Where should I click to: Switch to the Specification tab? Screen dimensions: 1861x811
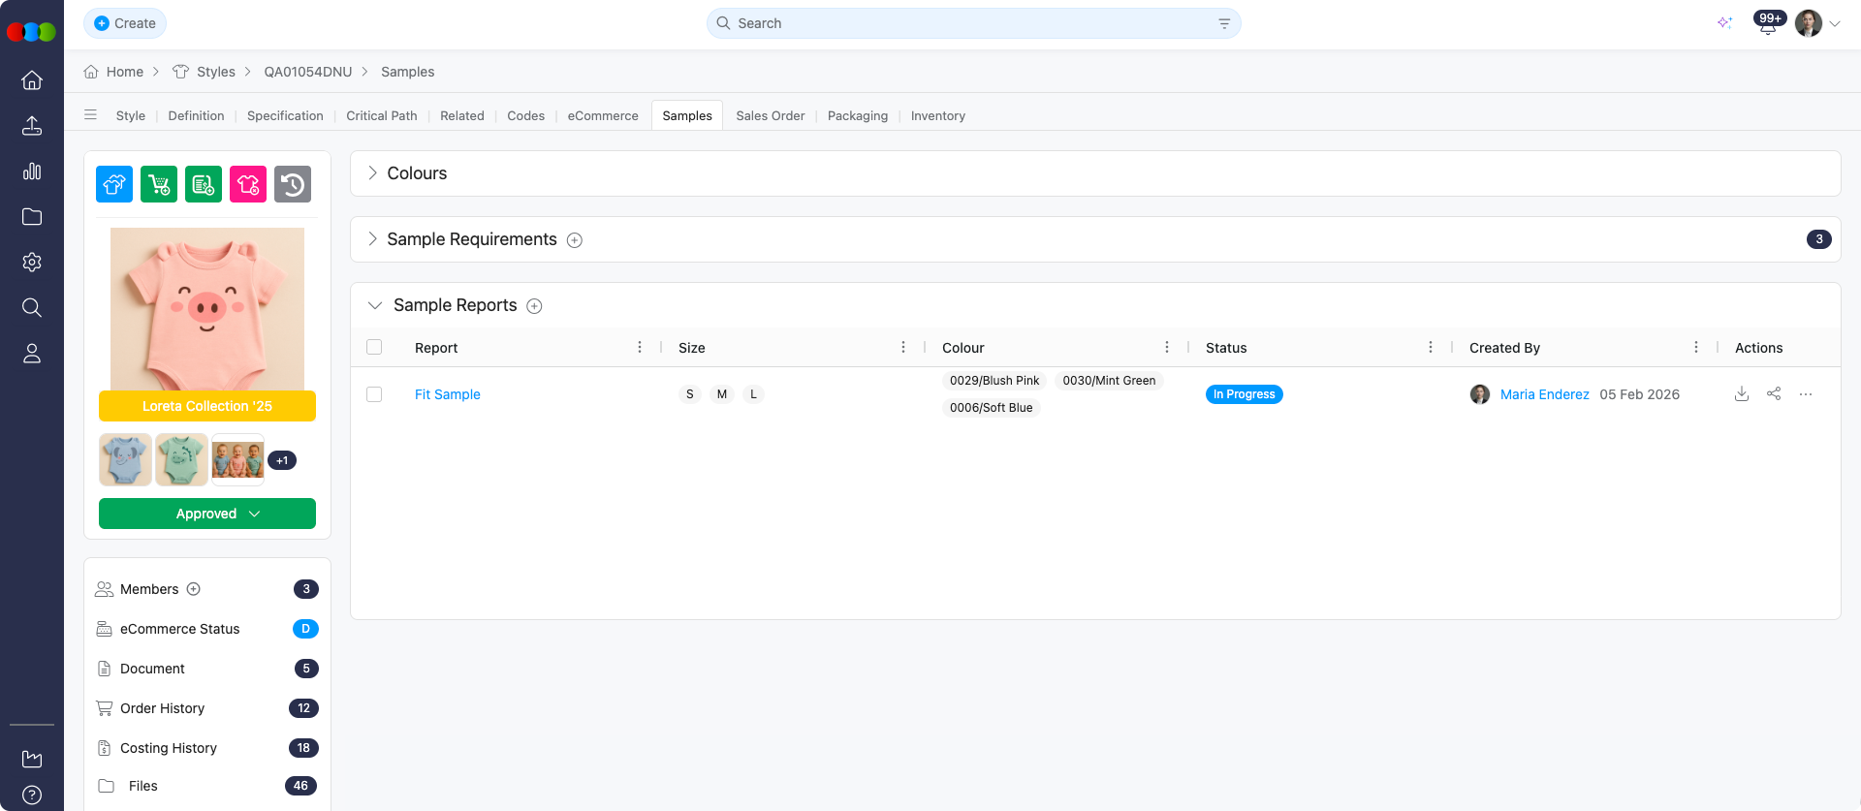click(x=285, y=115)
